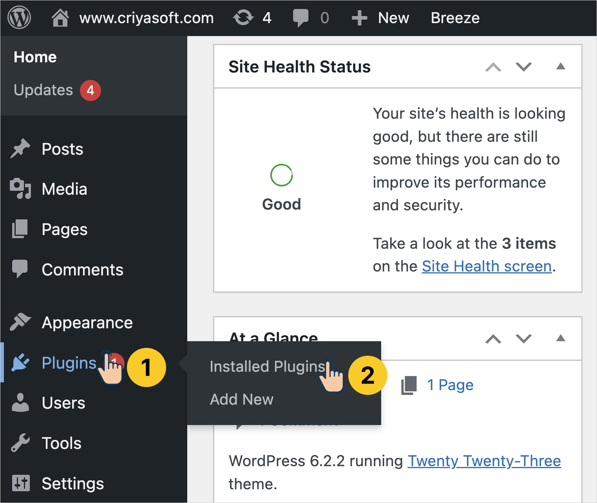Viewport: 597px width, 503px height.
Task: Click the 1 Page link
Action: [x=450, y=385]
